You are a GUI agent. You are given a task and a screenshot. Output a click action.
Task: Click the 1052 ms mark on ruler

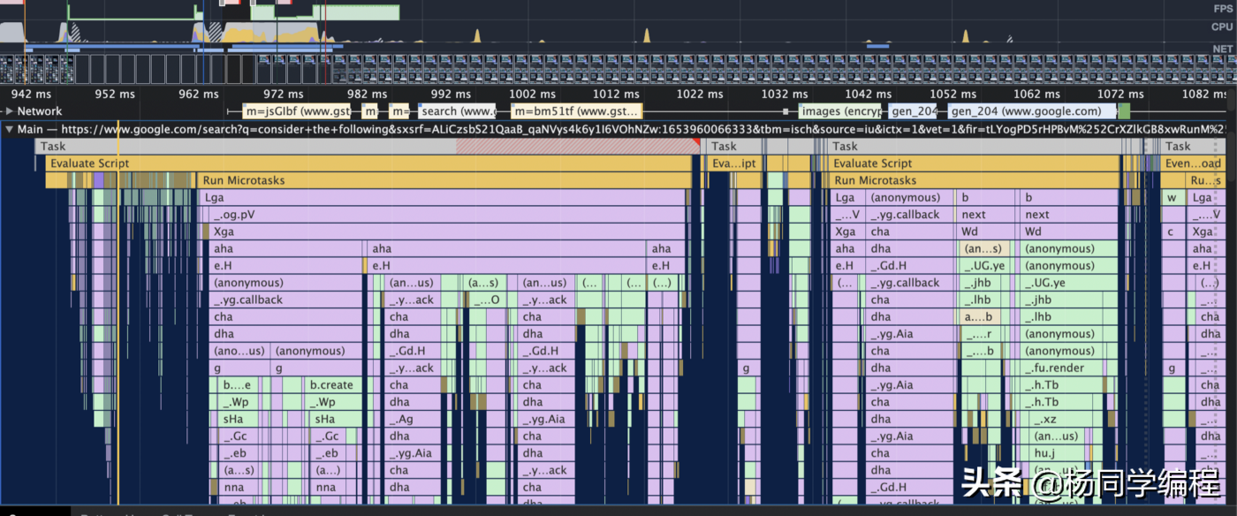coord(952,95)
